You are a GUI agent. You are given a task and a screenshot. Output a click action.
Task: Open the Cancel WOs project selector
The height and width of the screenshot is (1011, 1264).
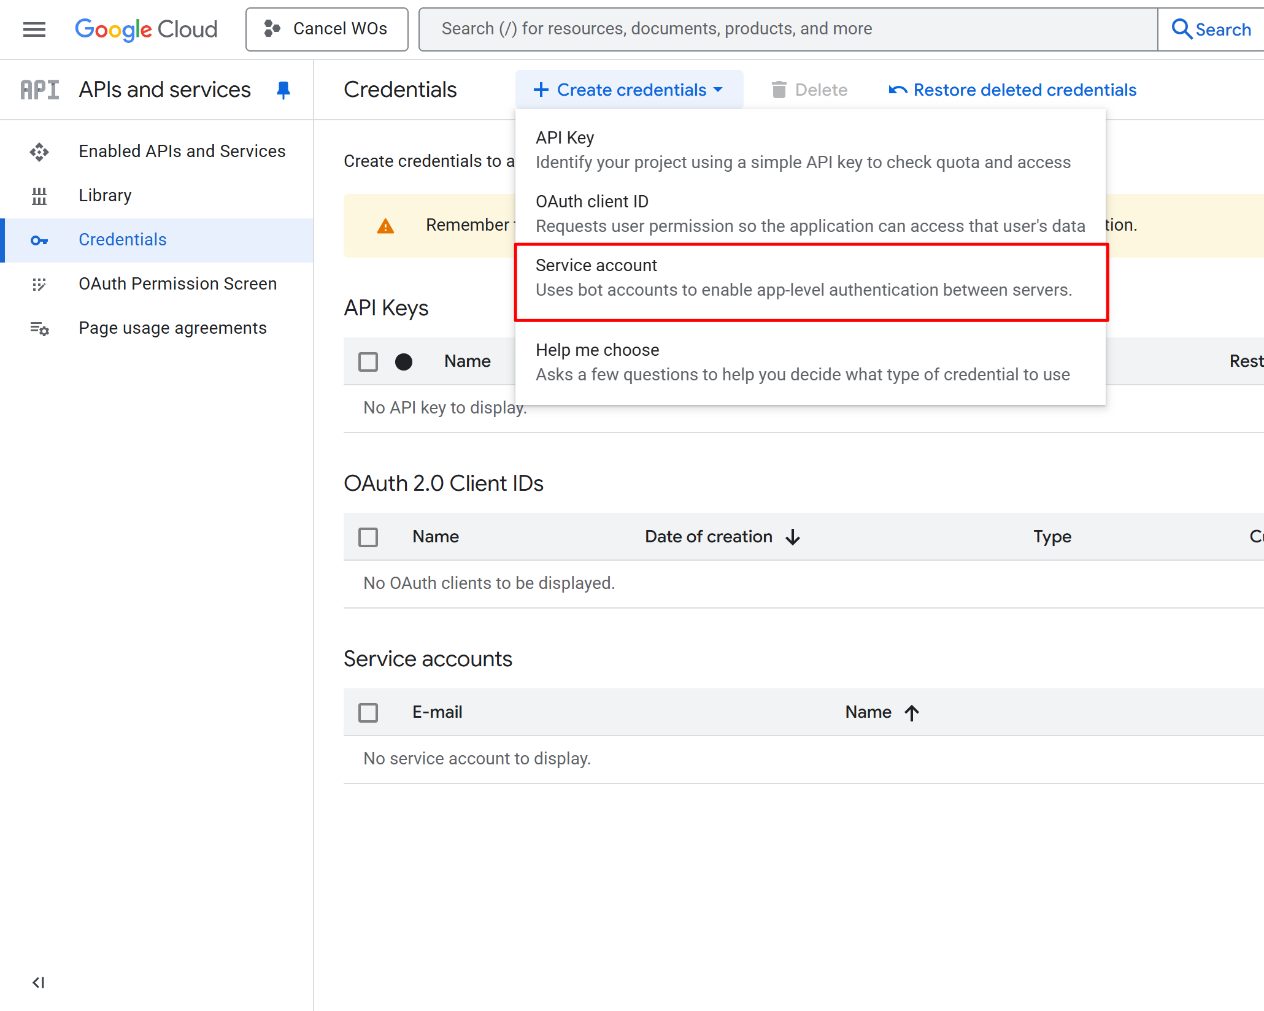pyautogui.click(x=326, y=29)
